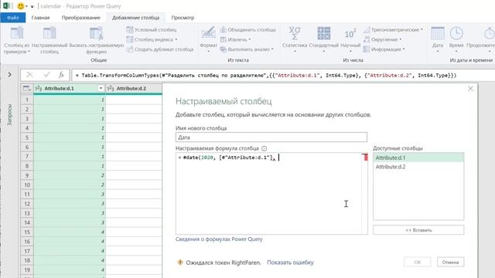Select row number 9
The height and width of the screenshot is (278, 495).
coord(27,175)
